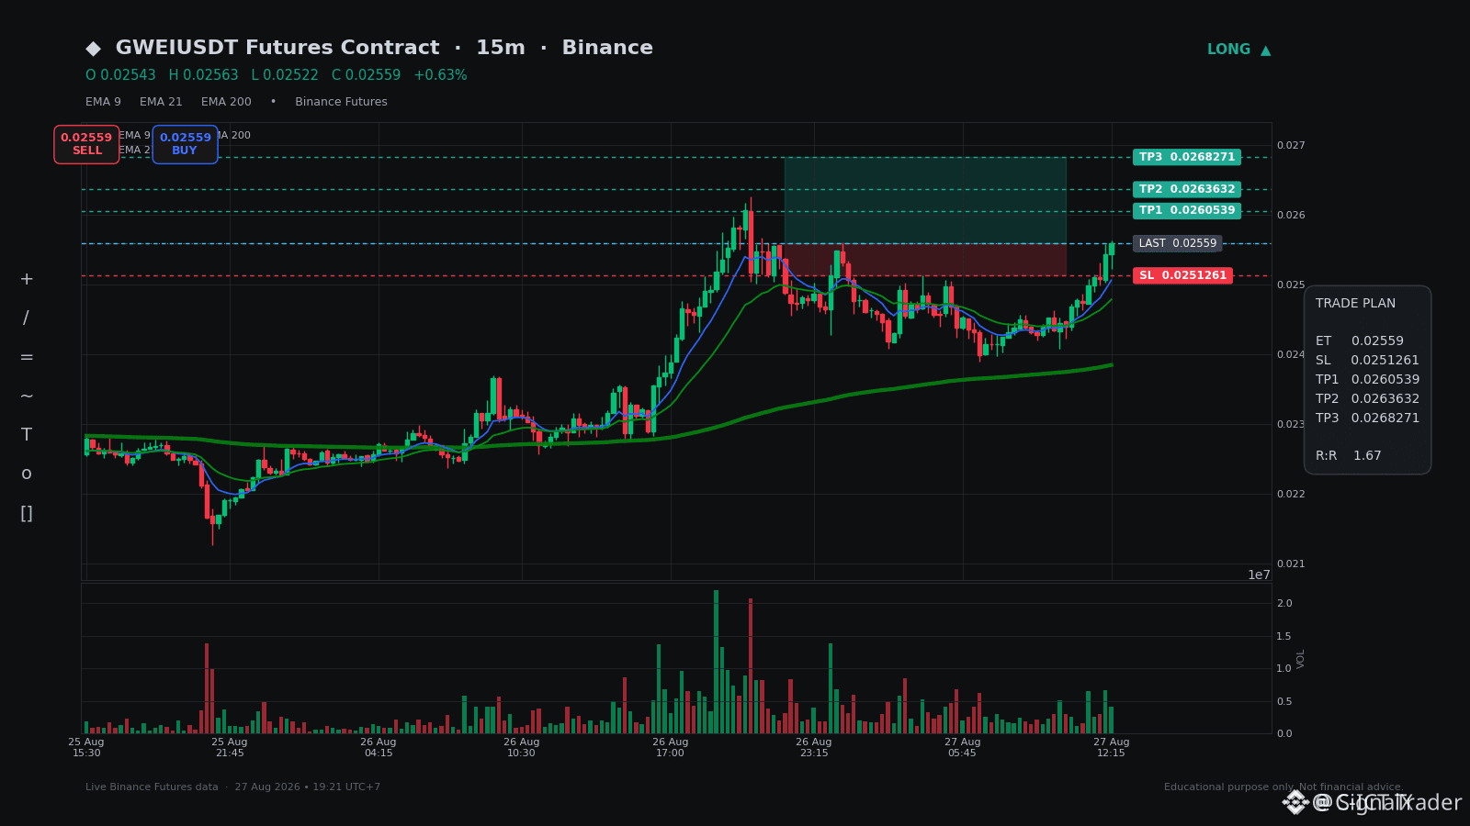Select the TP1 0.0260539 price tag
This screenshot has width=1470, height=826.
click(x=1187, y=211)
